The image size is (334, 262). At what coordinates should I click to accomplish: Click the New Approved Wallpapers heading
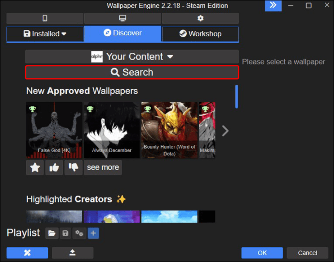82,91
